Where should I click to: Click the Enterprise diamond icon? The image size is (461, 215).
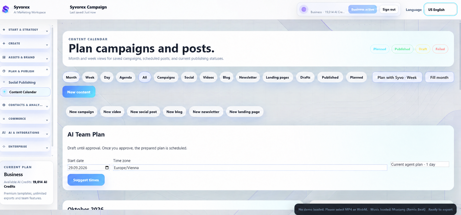point(4,146)
